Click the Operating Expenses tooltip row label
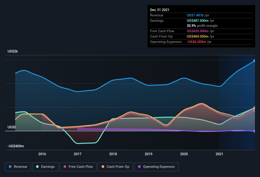260x177 pixels. [x=166, y=42]
